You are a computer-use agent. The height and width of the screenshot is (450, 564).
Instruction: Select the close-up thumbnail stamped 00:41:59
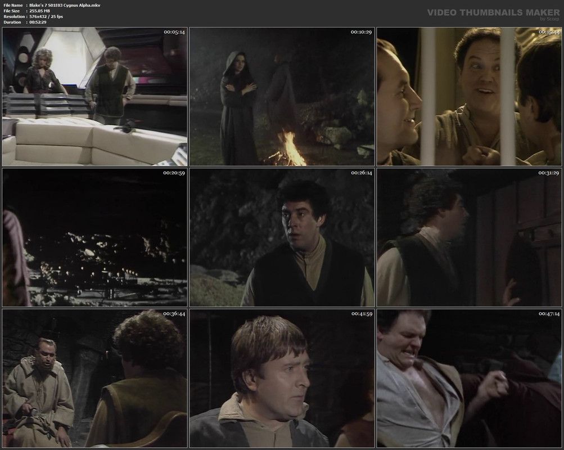click(282, 379)
